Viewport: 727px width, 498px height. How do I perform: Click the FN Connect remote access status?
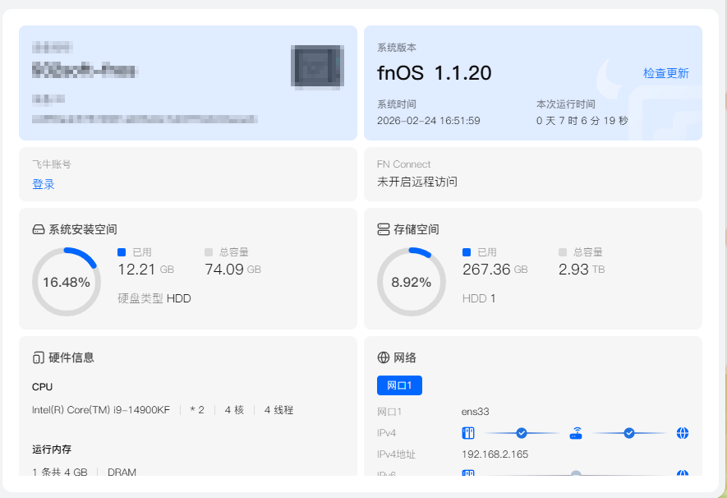click(417, 182)
